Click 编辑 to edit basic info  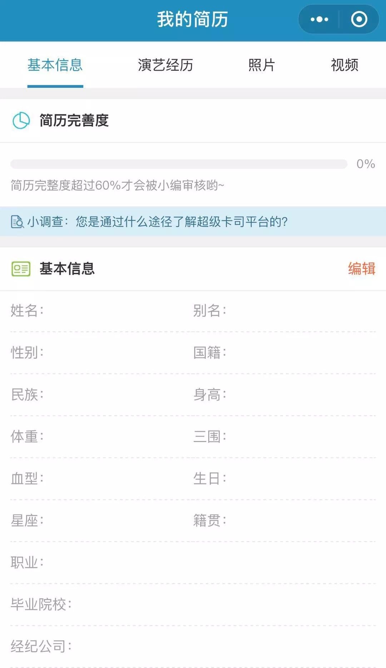coord(361,269)
